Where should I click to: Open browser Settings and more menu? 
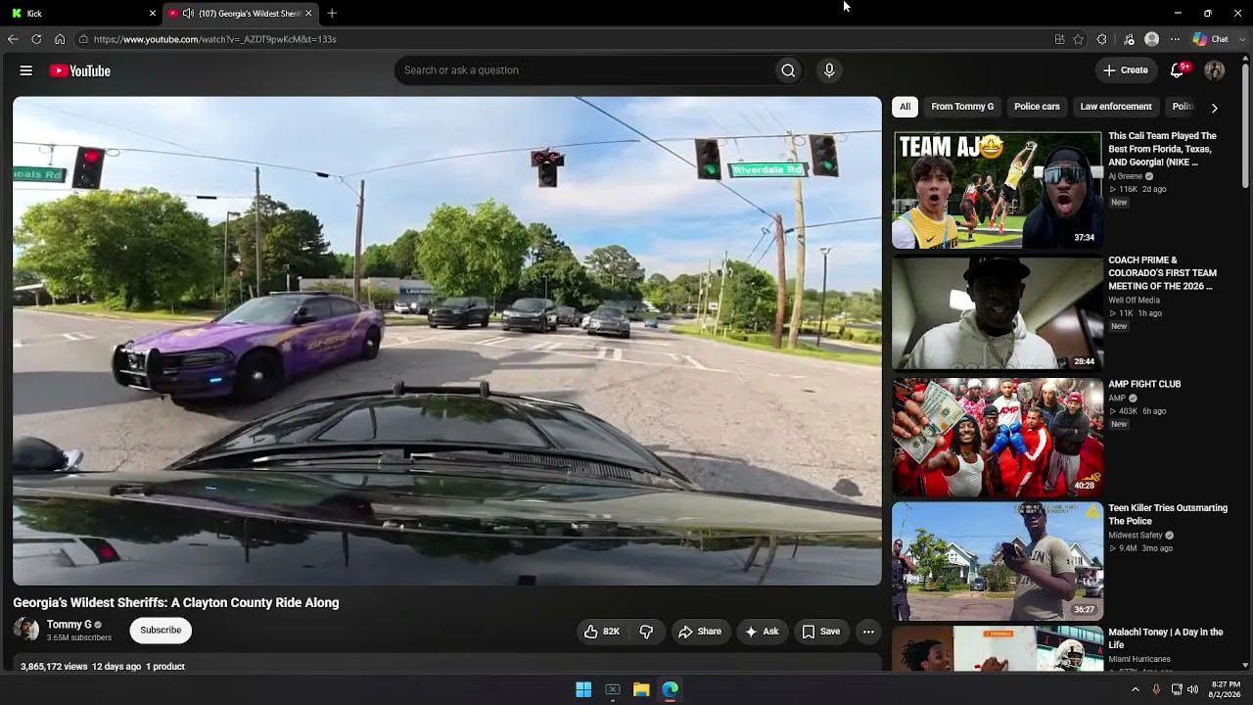(1176, 39)
